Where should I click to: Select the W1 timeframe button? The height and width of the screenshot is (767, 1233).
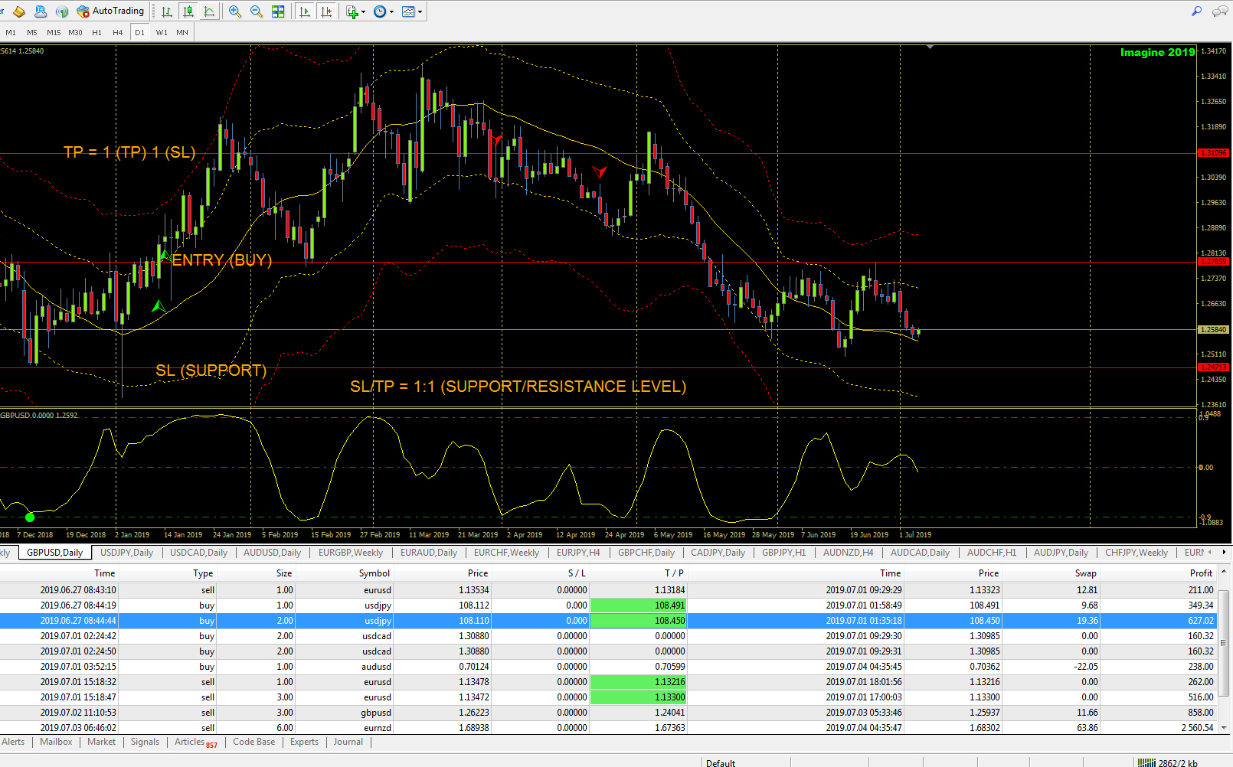point(162,32)
